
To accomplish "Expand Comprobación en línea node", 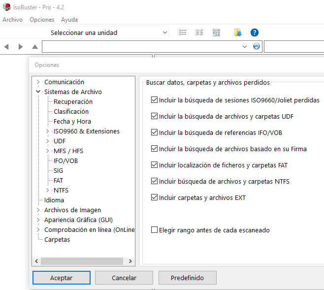I will 38,230.
